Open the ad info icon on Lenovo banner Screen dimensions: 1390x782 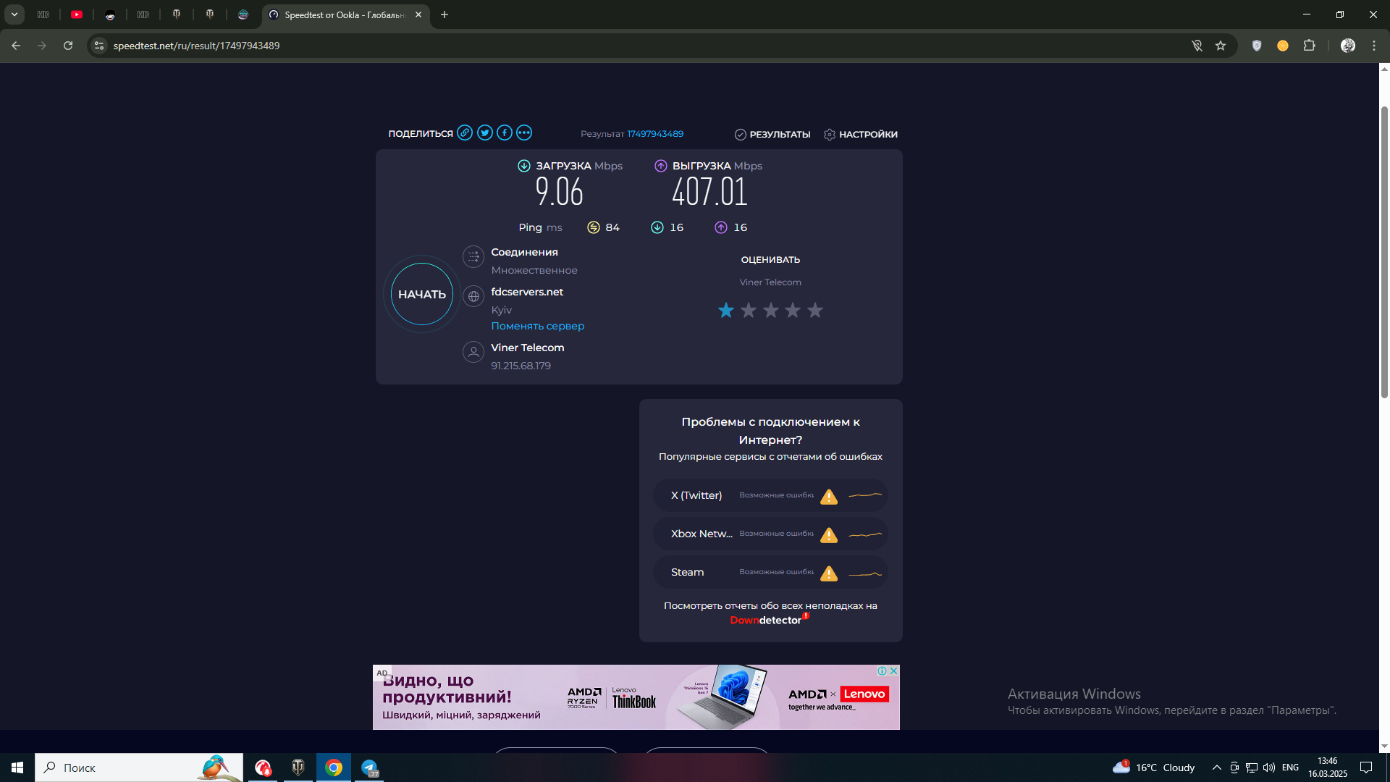coord(883,670)
